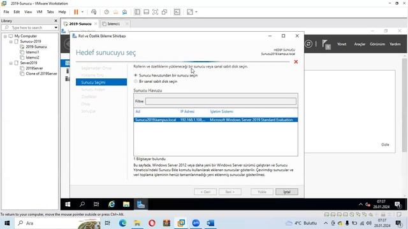Screen dimensions: 408x229
Task: Open Opera from the host taskbar
Action: click(x=152, y=223)
